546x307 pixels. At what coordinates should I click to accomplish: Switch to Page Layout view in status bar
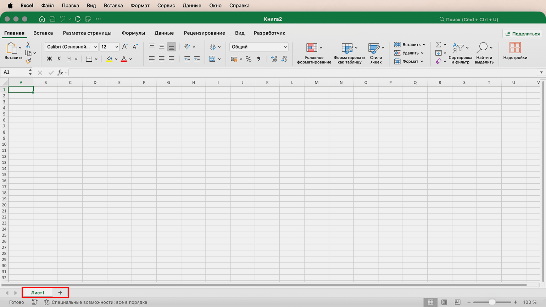(444, 302)
